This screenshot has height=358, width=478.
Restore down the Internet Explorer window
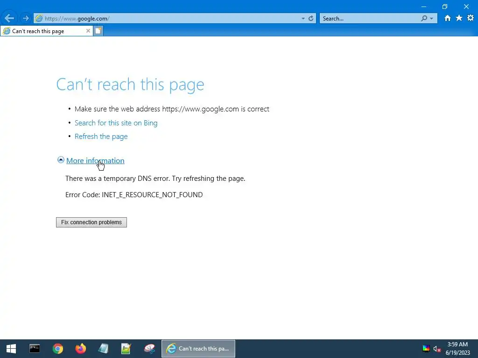(445, 7)
